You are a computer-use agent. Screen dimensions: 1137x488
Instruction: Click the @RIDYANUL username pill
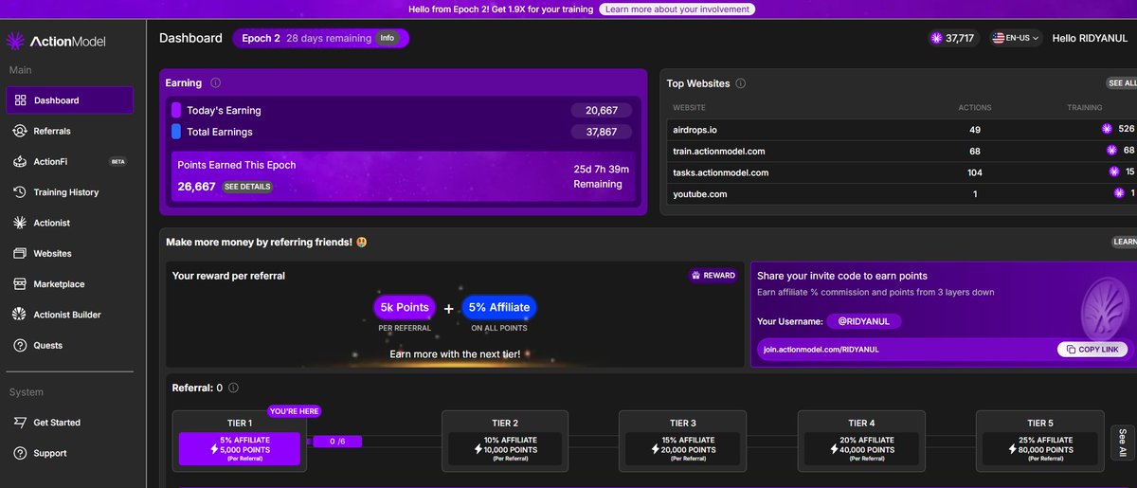coord(863,321)
